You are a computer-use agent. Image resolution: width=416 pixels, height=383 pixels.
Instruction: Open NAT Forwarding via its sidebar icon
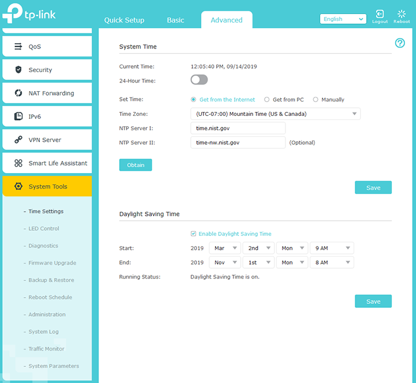click(x=18, y=93)
